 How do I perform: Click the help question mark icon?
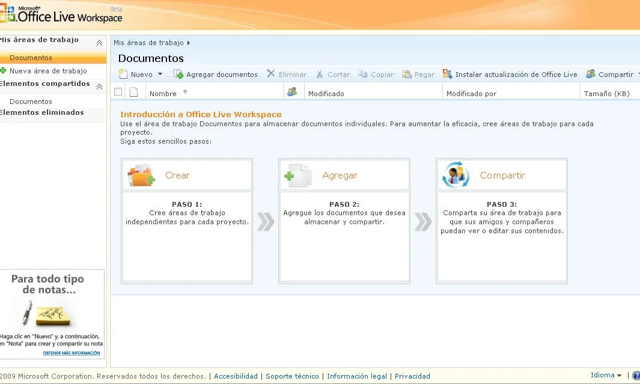click(x=636, y=376)
